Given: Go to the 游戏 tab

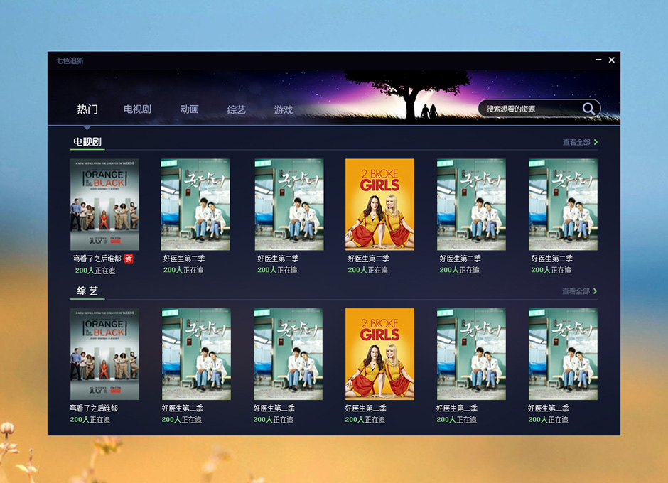Looking at the screenshot, I should click(x=284, y=110).
